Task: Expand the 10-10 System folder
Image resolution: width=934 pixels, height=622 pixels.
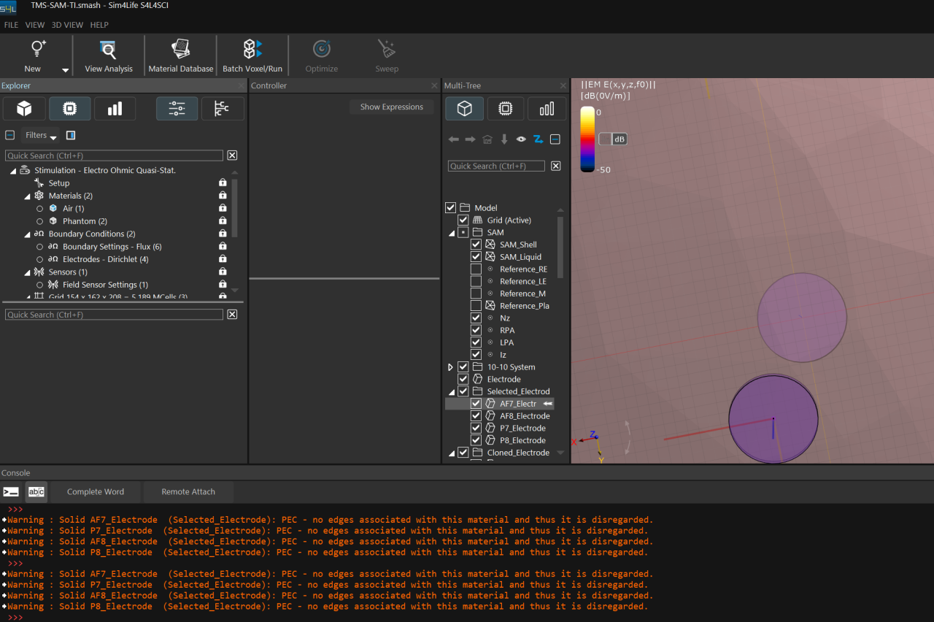Action: pos(450,367)
